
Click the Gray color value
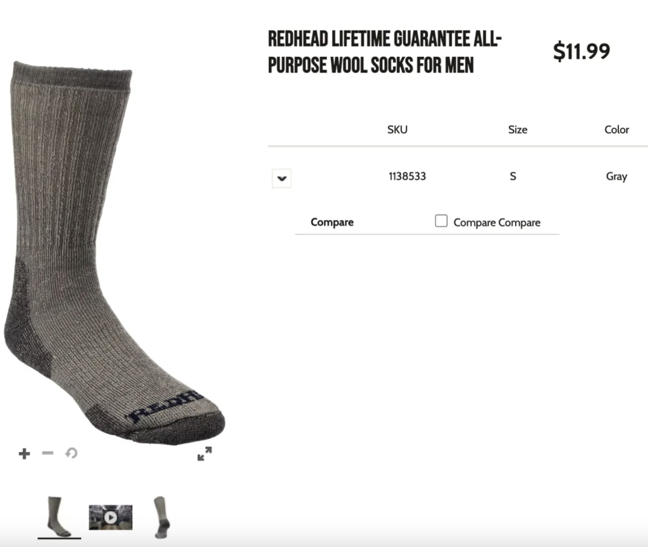[616, 176]
